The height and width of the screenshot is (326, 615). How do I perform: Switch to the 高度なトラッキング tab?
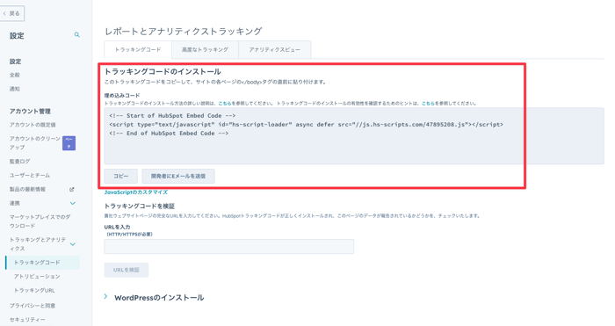click(x=205, y=50)
